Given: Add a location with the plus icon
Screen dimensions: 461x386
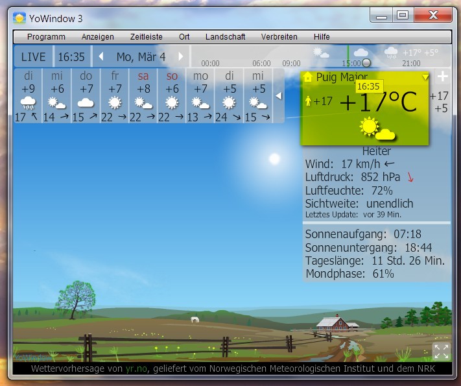Looking at the screenshot, I should pos(442,77).
